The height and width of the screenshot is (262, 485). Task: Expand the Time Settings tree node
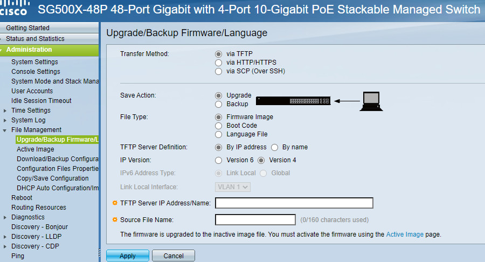(5, 111)
